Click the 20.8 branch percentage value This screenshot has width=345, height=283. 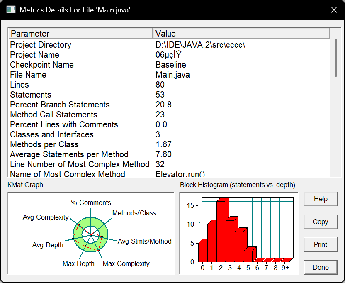pyautogui.click(x=163, y=105)
